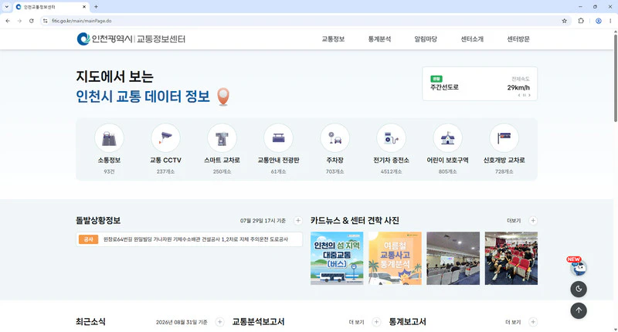Open the 인천의 섬 지역 대중교통 card
Viewport: 618px width, 332px height.
coord(337,258)
